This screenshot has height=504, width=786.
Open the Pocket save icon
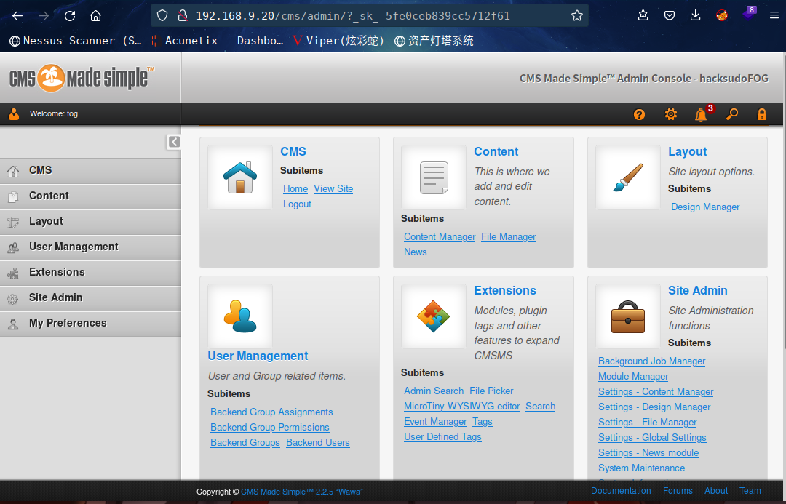670,15
